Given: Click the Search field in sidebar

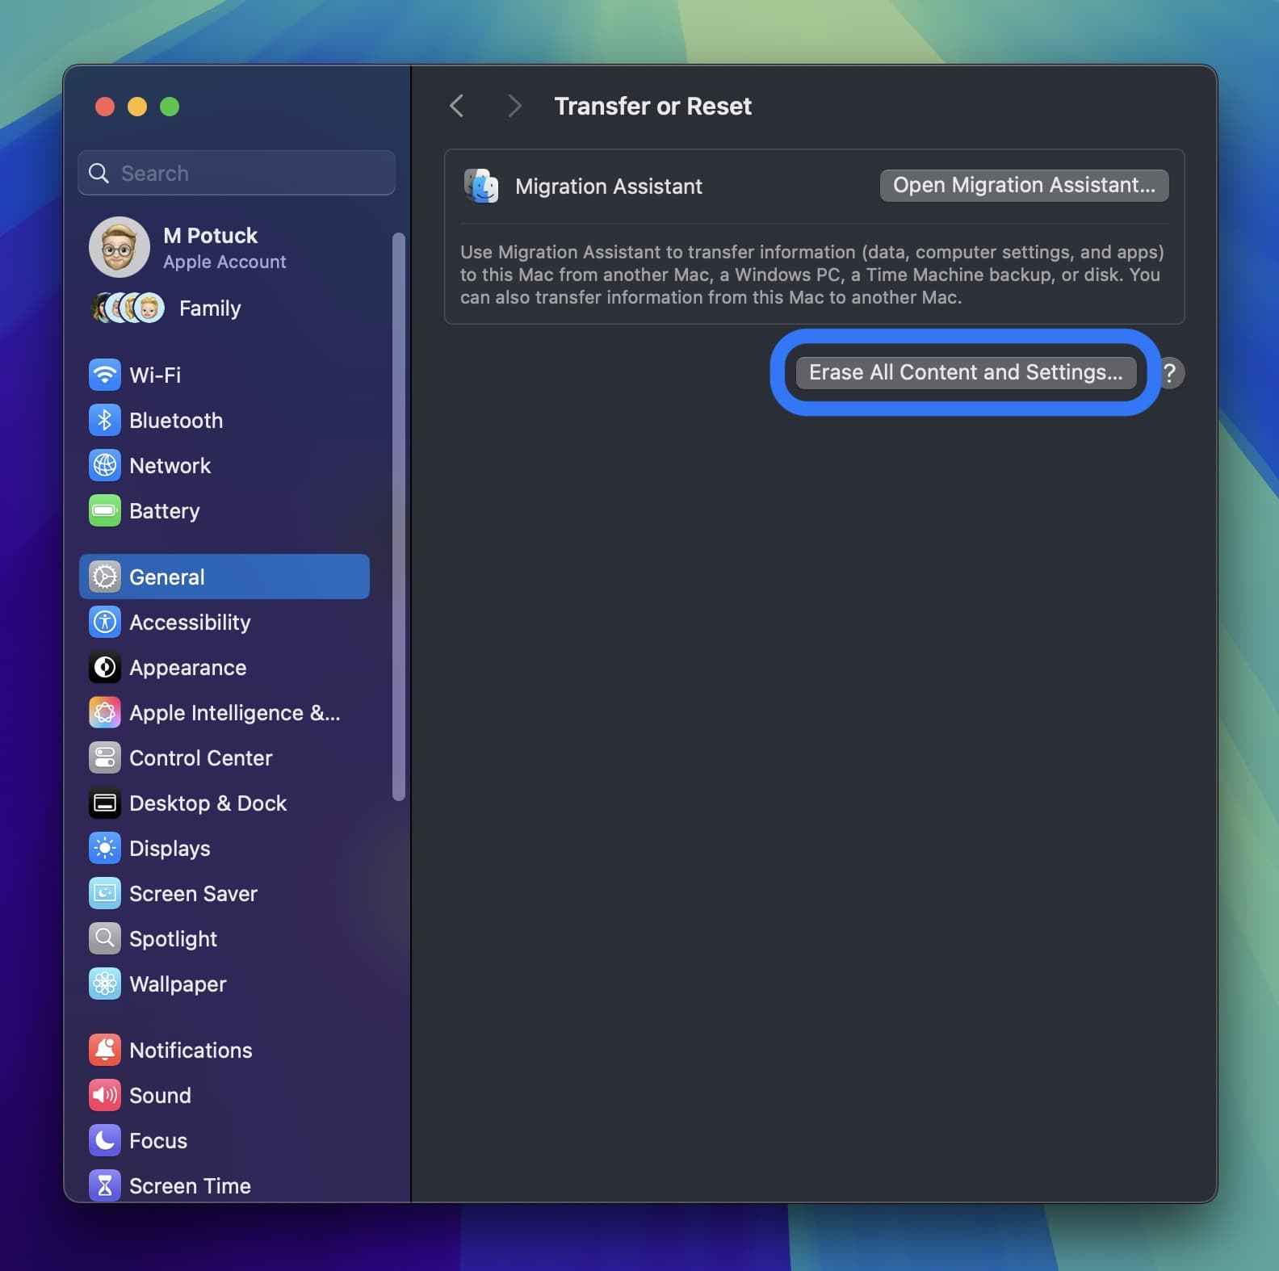Looking at the screenshot, I should (x=237, y=173).
